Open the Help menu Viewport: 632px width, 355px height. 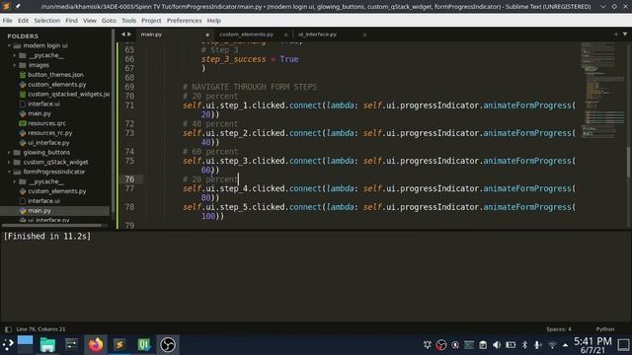[x=213, y=21]
